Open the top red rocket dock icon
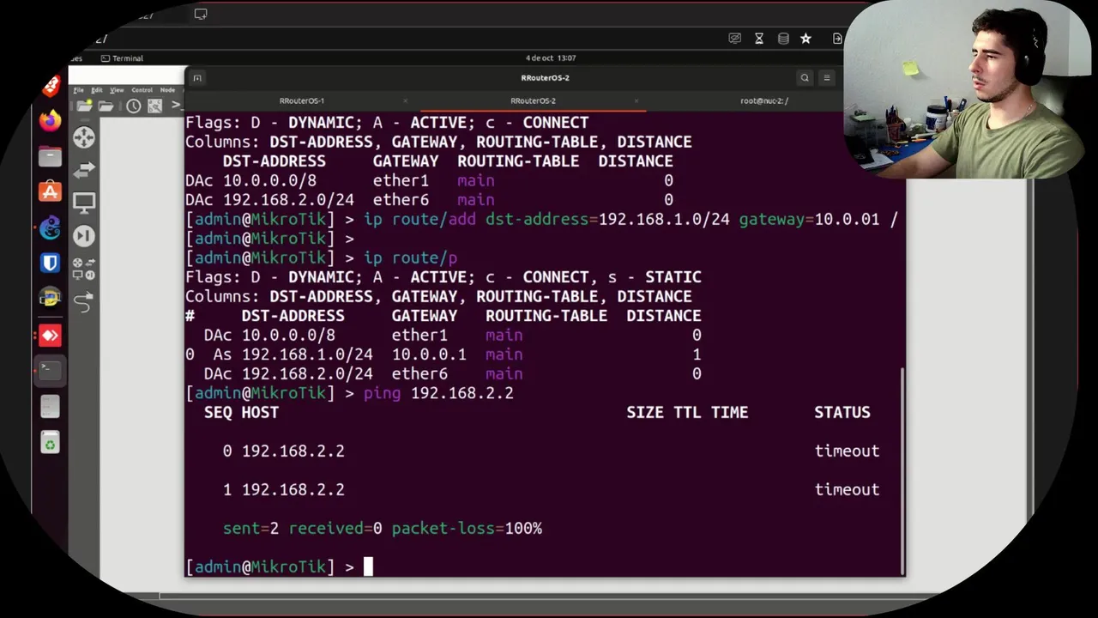 pos(51,86)
